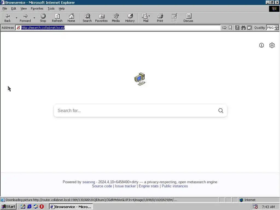Go back with the Back arrow
The width and height of the screenshot is (280, 210).
coord(7,18)
